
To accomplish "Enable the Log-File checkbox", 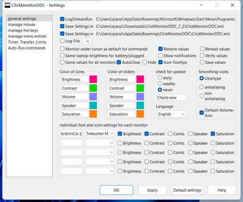I will 62,41.
